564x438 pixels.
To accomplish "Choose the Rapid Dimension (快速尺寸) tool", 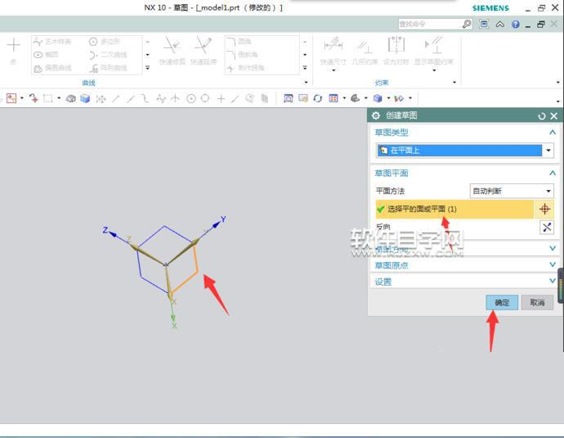I will click(x=333, y=49).
